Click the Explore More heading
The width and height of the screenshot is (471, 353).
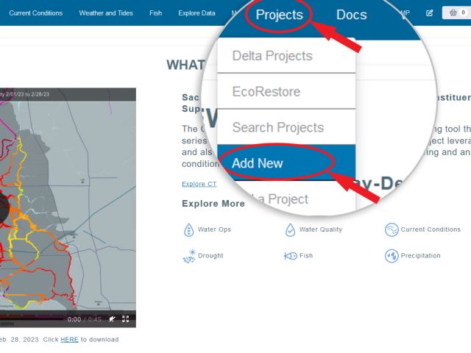coord(213,204)
